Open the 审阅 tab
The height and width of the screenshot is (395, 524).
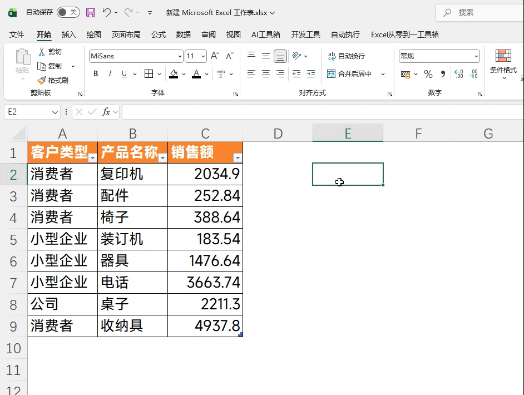(209, 34)
